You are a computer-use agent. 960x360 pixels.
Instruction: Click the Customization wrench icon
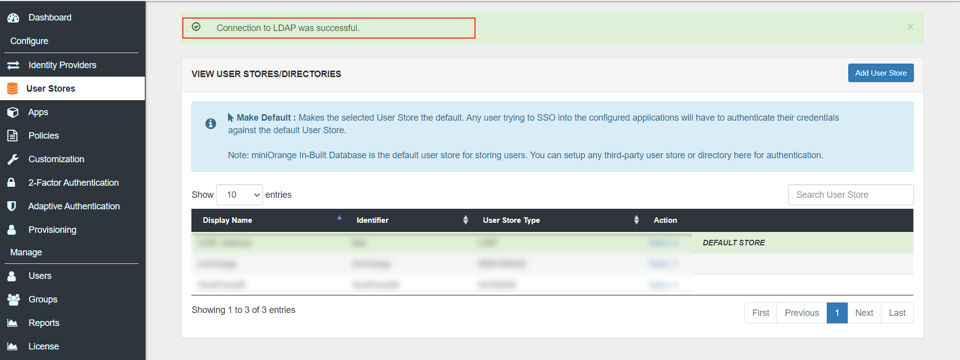(13, 159)
